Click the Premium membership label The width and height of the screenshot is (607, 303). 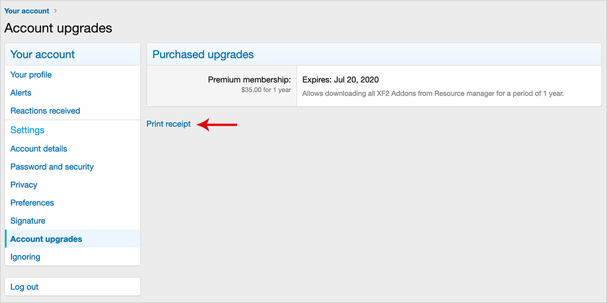[x=249, y=80]
